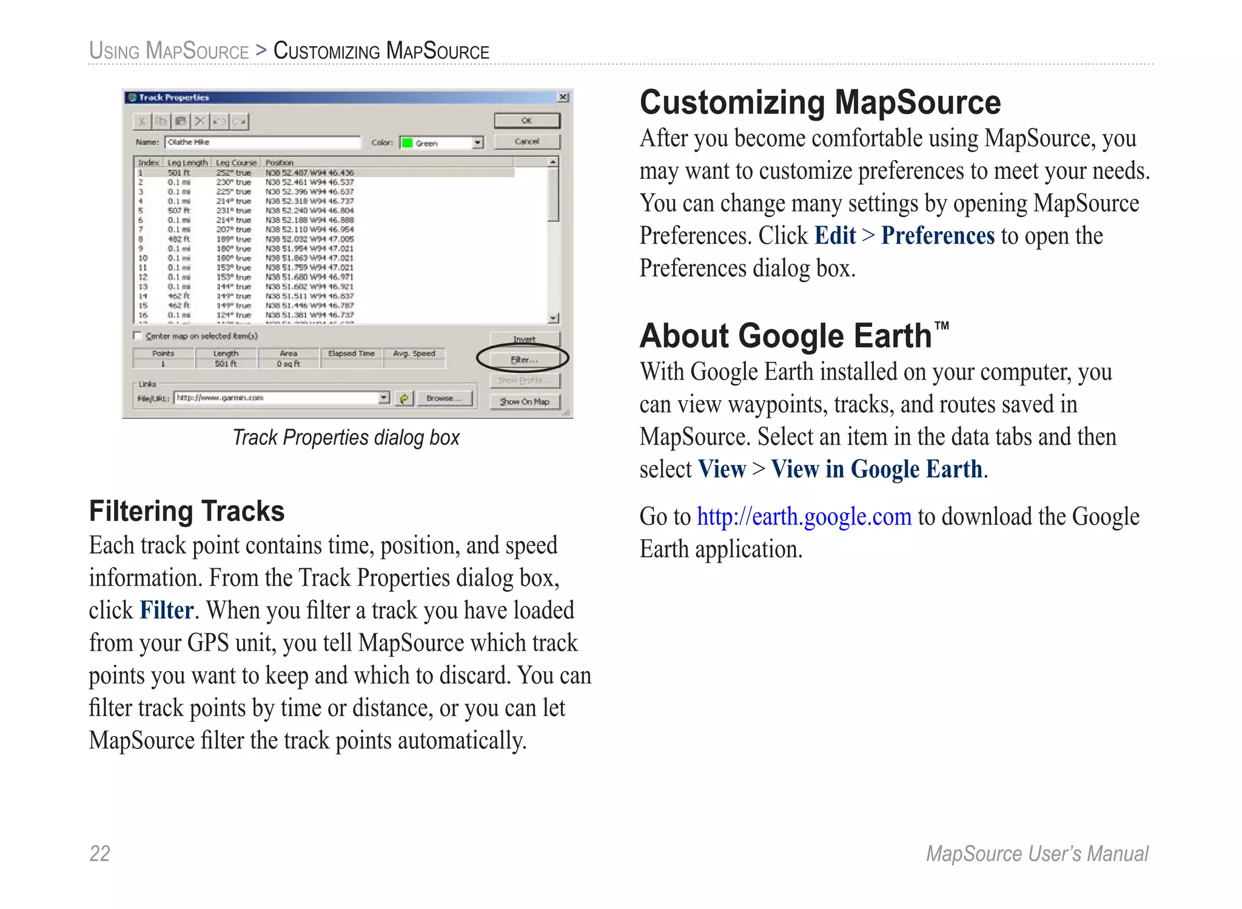Click the Using MapSource breadcrumb text
1242x909 pixels.
(x=169, y=51)
